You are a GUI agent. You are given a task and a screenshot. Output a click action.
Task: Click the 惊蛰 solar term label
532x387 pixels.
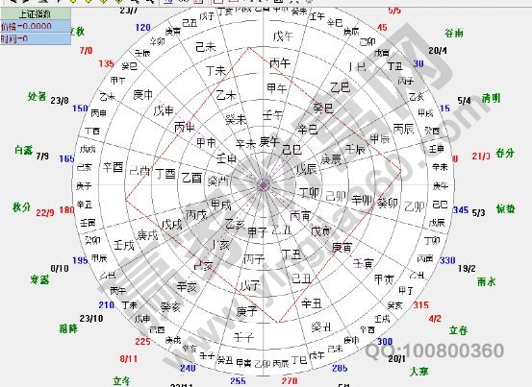pyautogui.click(x=506, y=209)
